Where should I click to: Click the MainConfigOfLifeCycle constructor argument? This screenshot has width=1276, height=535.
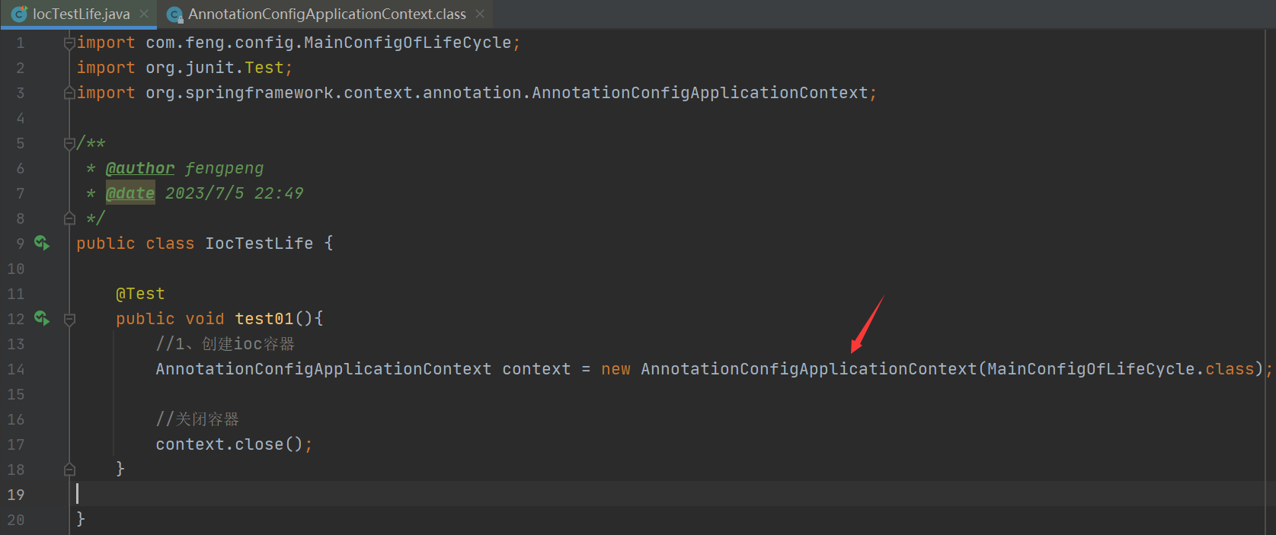coord(1091,369)
